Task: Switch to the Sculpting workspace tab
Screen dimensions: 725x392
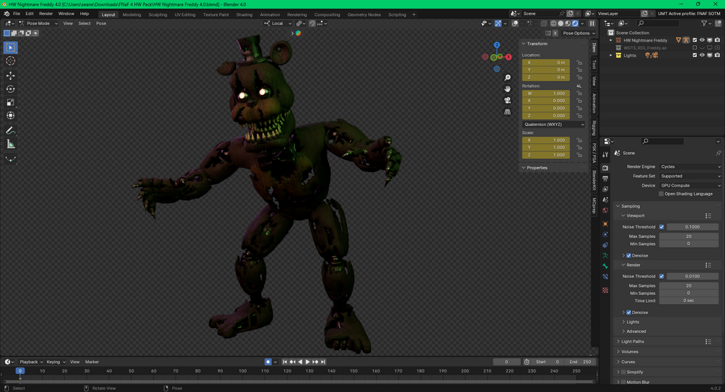Action: (x=157, y=14)
